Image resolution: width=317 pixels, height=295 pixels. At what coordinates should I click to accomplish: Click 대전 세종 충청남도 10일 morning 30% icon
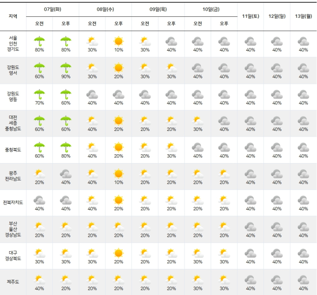pos(198,120)
